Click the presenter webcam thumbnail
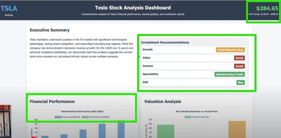 (6, 121)
